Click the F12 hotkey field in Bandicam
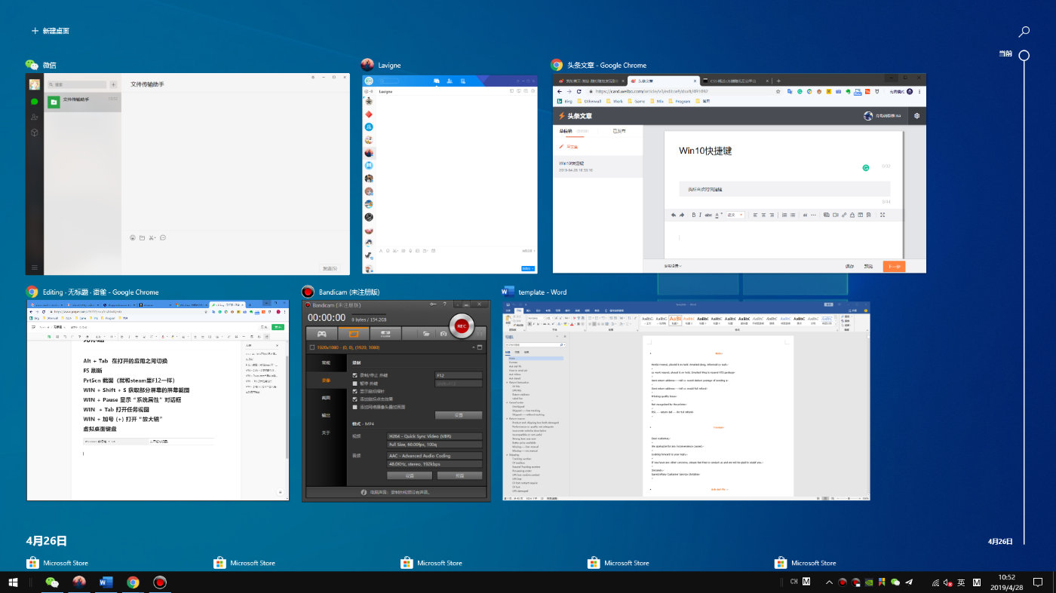Image resolution: width=1056 pixels, height=593 pixels. coord(459,375)
